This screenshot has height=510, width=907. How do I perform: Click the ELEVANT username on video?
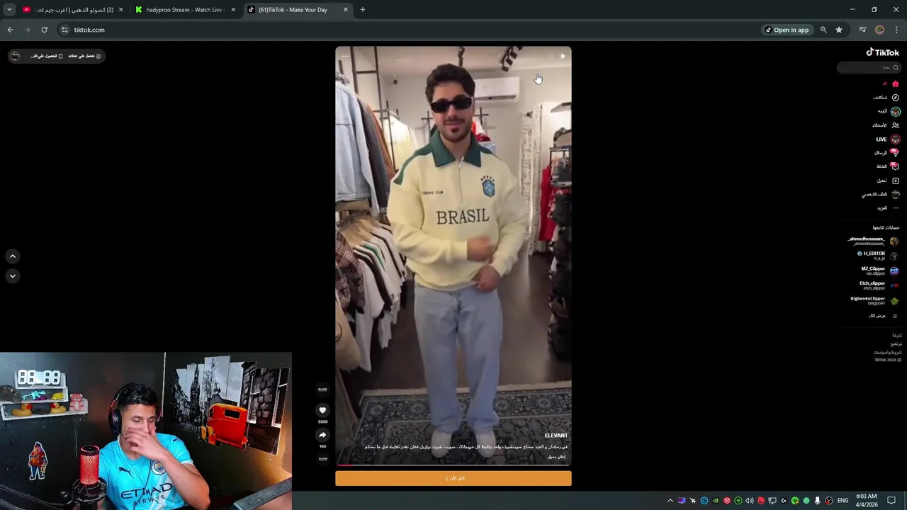click(x=556, y=436)
